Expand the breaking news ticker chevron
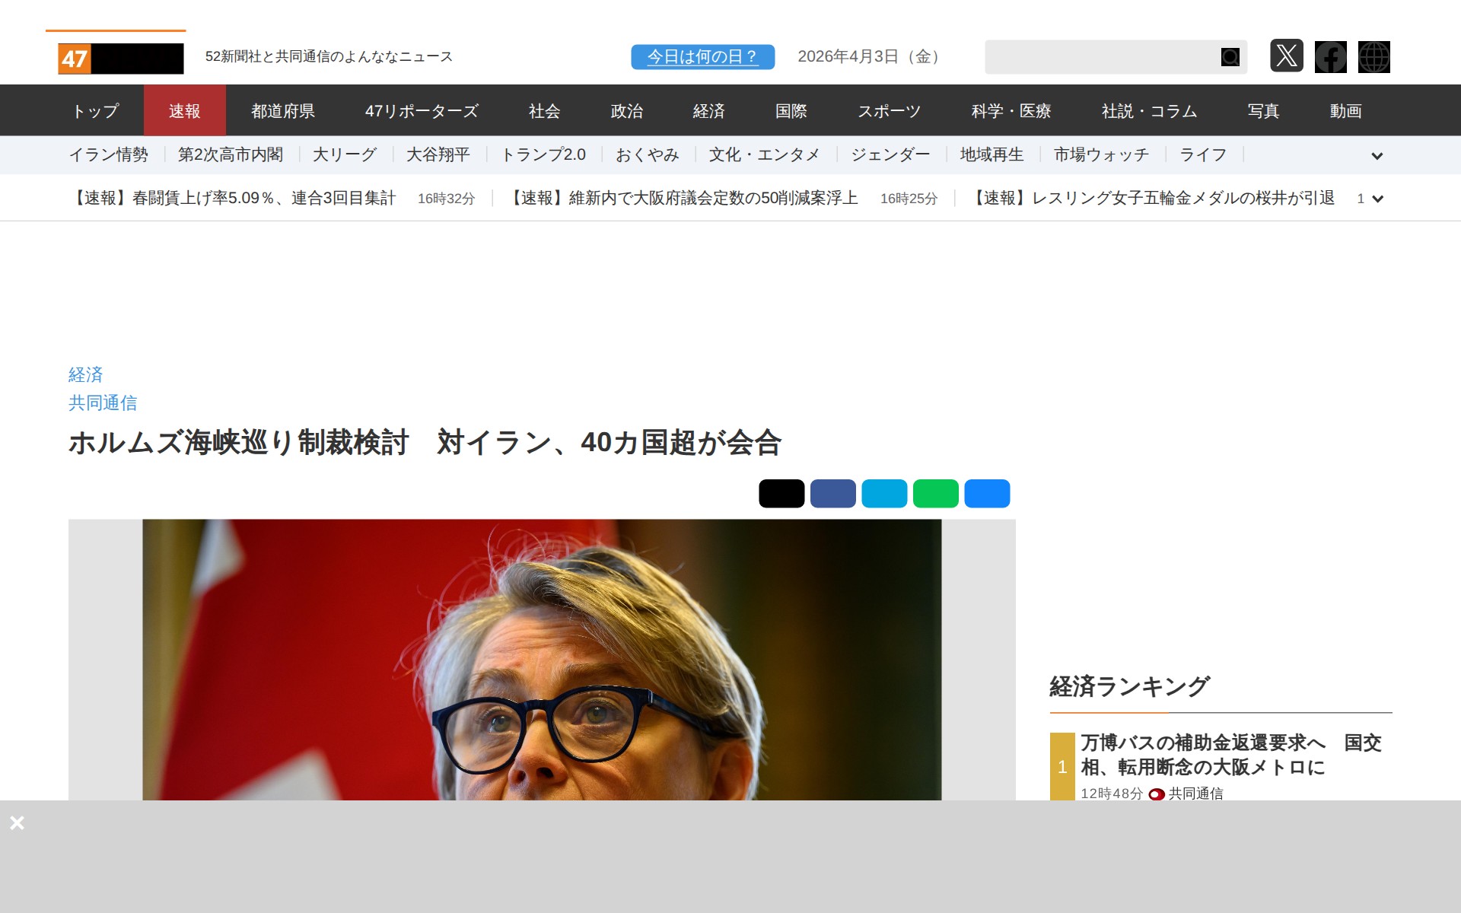This screenshot has width=1461, height=913. point(1377,199)
